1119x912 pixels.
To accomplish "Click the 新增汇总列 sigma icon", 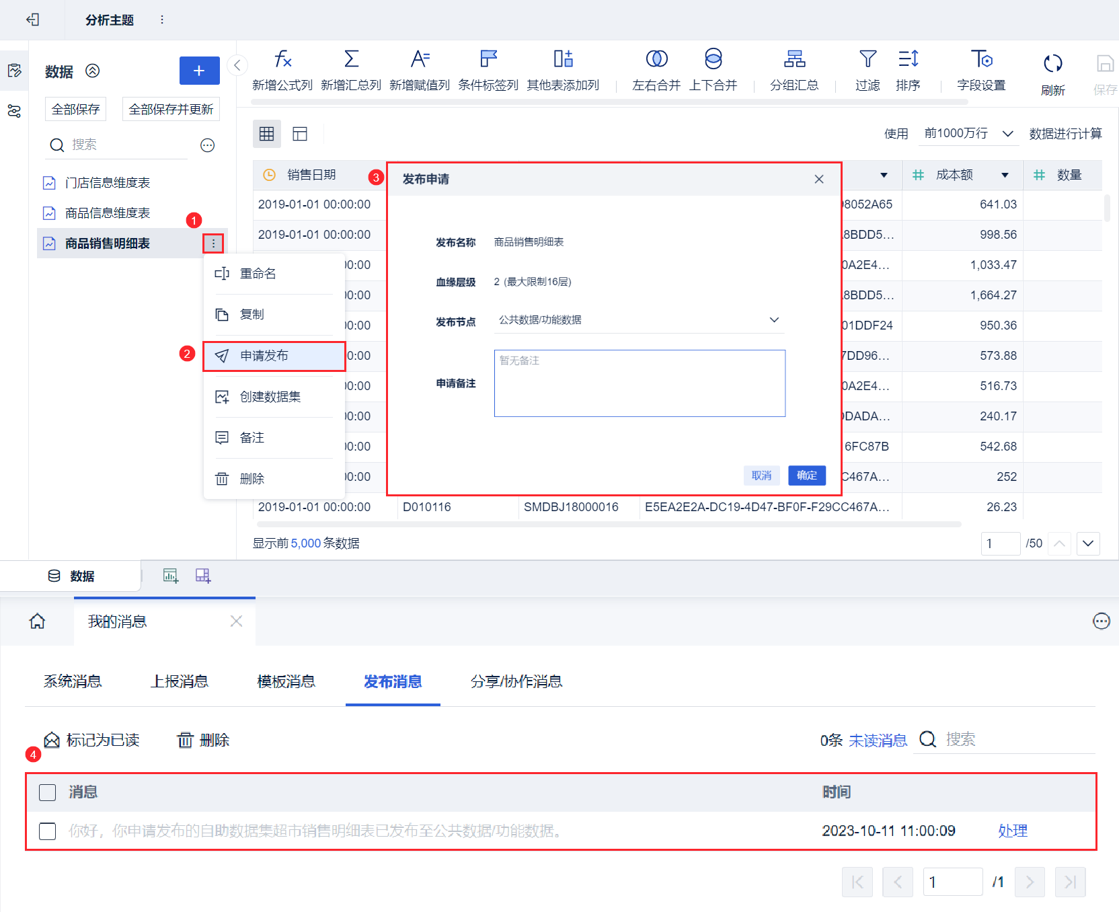I will click(x=351, y=59).
